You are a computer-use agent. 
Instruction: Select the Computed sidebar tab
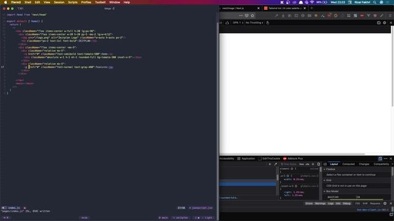pyautogui.click(x=348, y=164)
